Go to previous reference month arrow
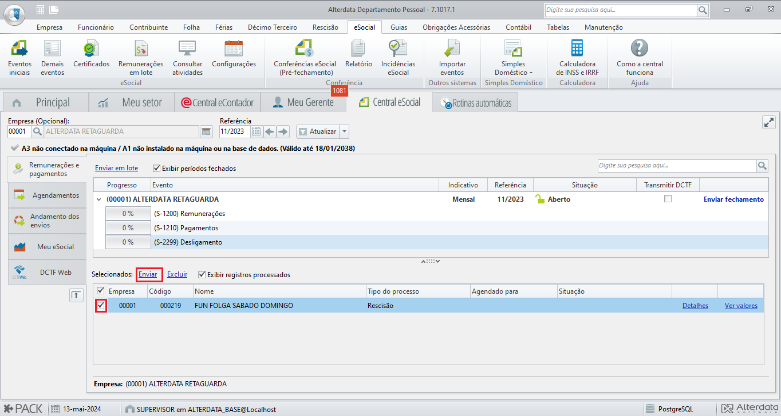The image size is (781, 416). coord(270,131)
